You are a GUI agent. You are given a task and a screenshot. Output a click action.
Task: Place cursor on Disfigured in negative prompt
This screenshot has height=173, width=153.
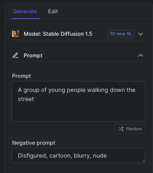32,156
